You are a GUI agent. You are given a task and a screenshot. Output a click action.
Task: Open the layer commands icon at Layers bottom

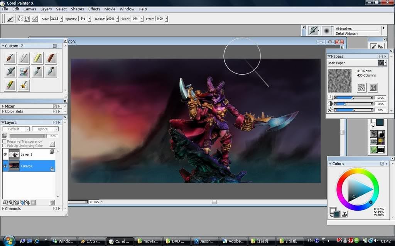pos(5,202)
